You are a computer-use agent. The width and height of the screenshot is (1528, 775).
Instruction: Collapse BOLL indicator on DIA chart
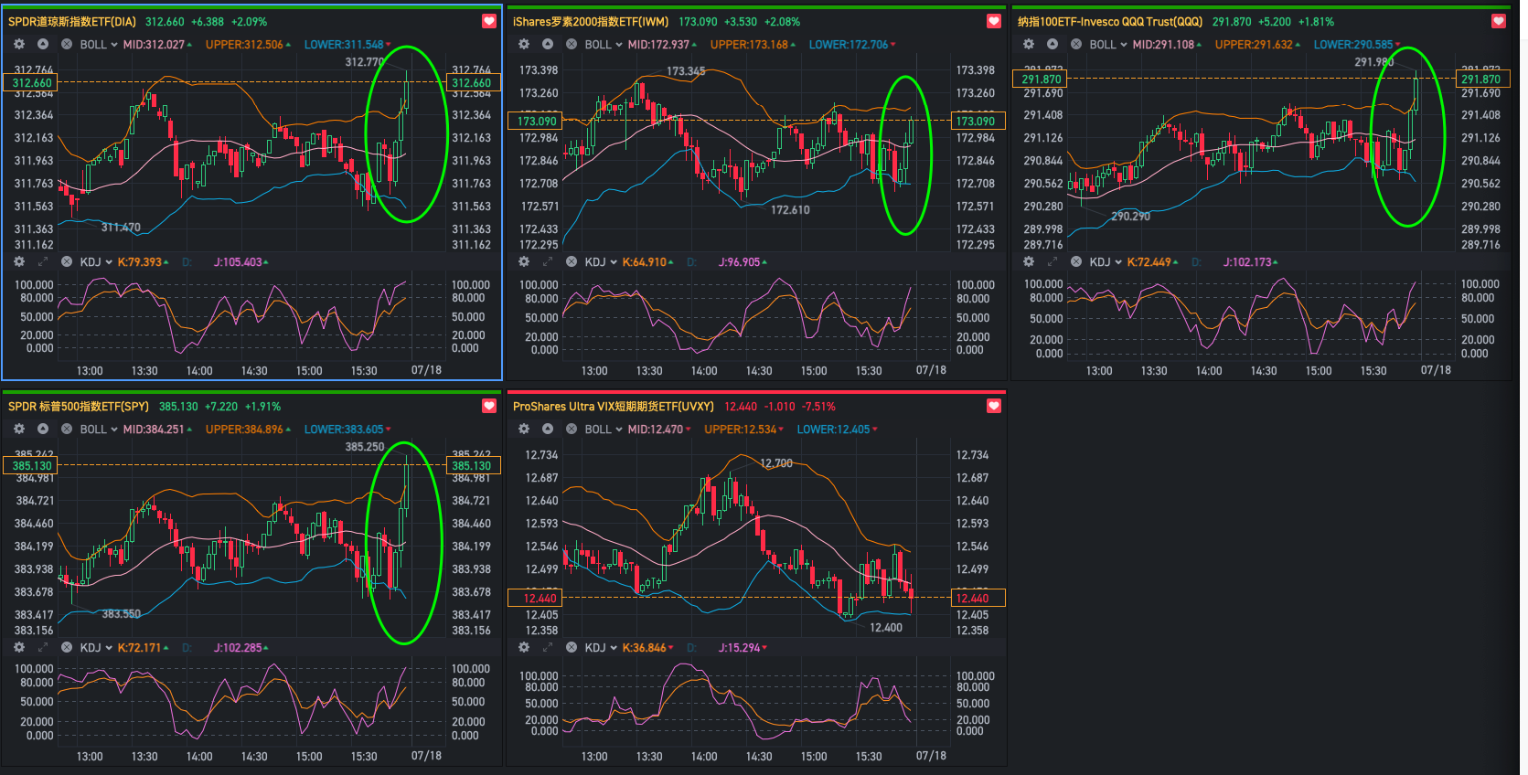tap(43, 44)
